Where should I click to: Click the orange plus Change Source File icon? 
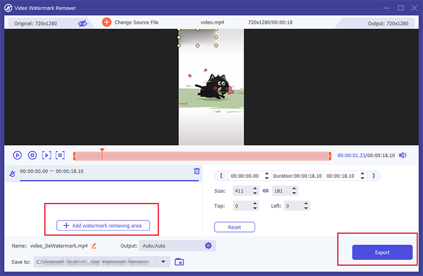(x=106, y=22)
